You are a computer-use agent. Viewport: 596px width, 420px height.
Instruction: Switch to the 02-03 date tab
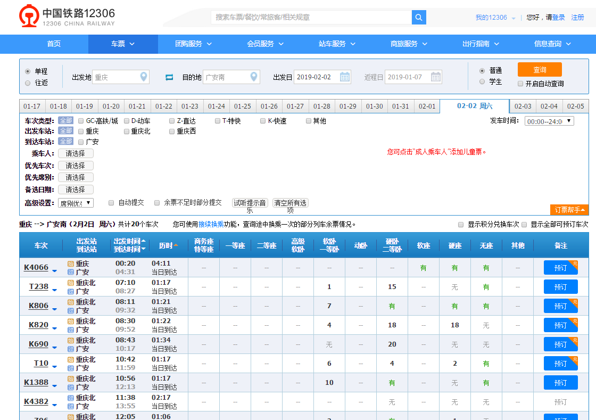523,106
